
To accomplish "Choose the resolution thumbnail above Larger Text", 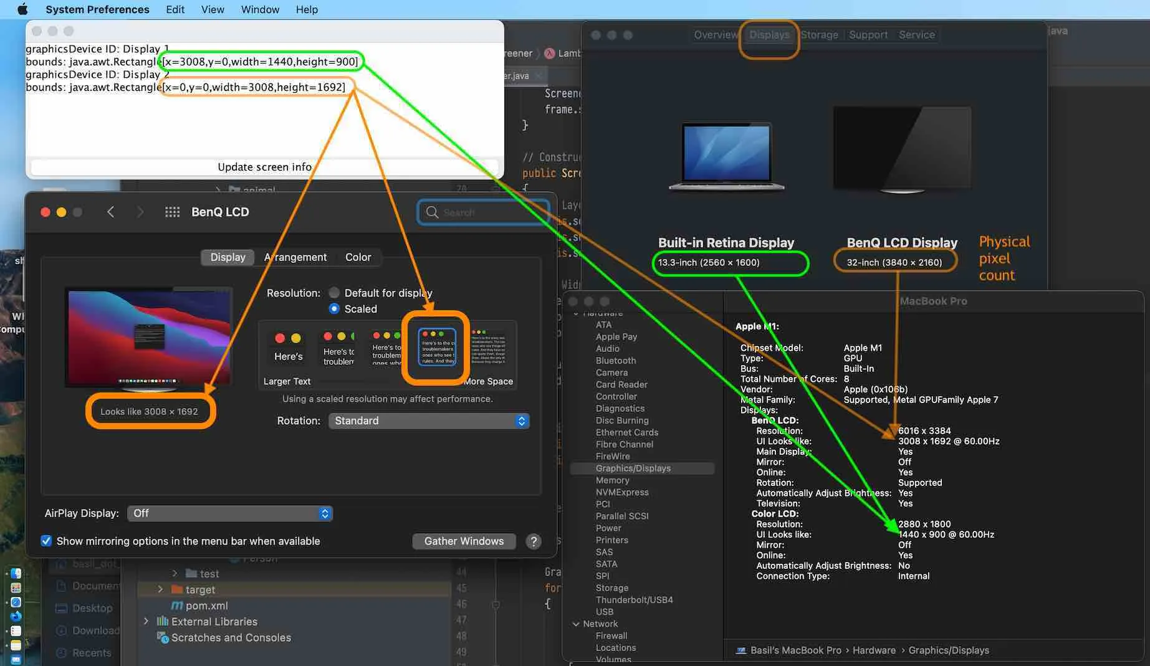I will coord(287,348).
